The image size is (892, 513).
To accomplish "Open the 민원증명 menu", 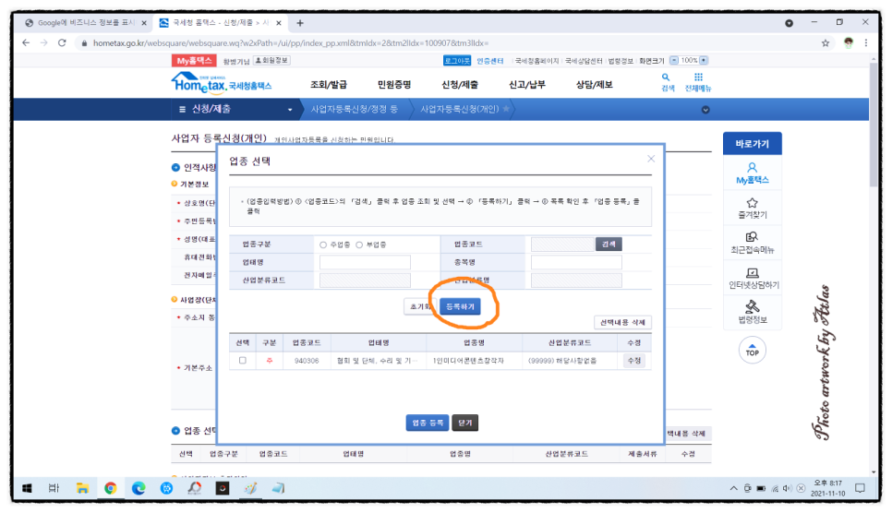I will point(394,84).
